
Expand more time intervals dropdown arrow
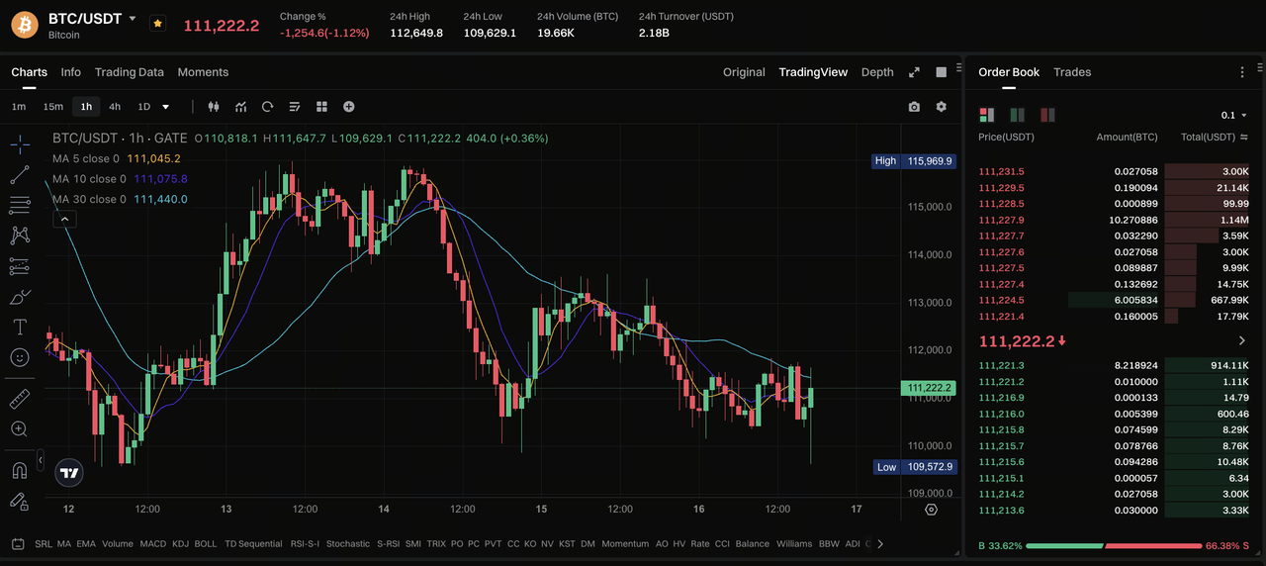point(165,107)
